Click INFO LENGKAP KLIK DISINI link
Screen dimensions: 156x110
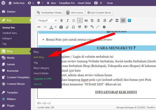[116, 92]
